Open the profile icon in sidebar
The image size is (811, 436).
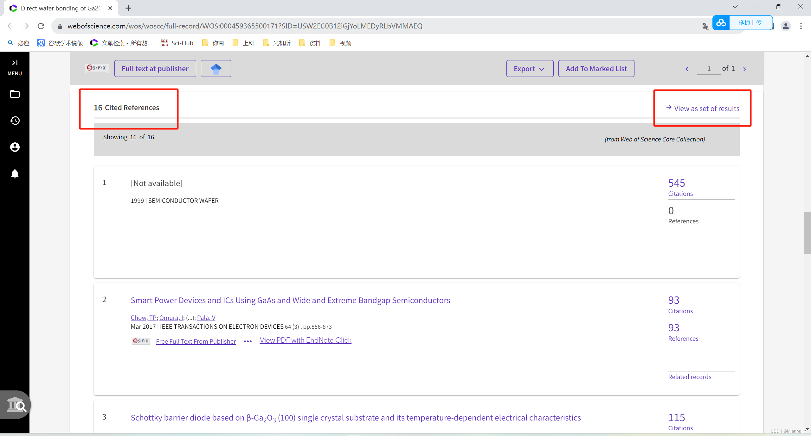(x=15, y=147)
